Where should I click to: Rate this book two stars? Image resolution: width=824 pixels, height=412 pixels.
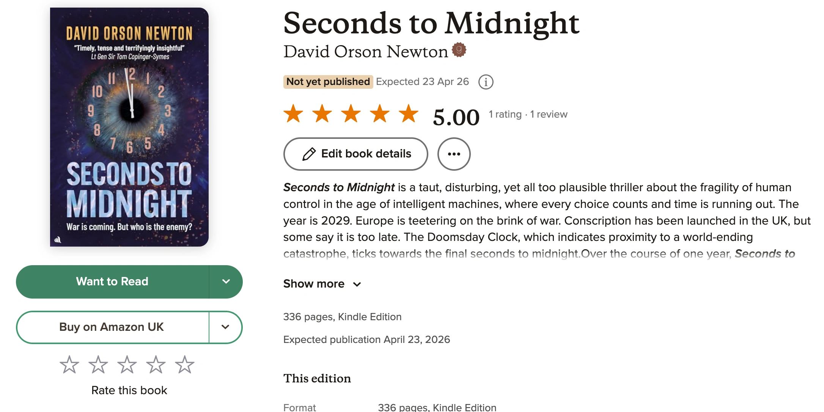pyautogui.click(x=98, y=365)
